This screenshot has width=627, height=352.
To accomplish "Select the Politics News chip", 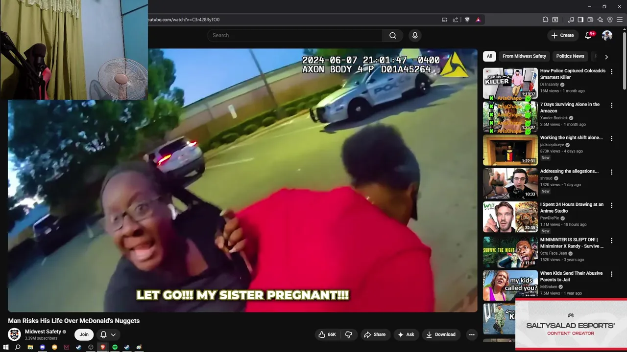I will pos(570,56).
